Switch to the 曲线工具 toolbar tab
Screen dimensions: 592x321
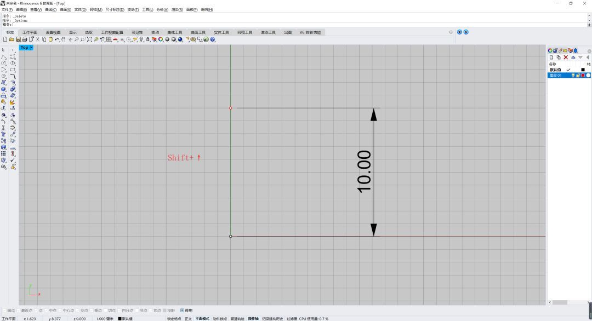coord(175,32)
